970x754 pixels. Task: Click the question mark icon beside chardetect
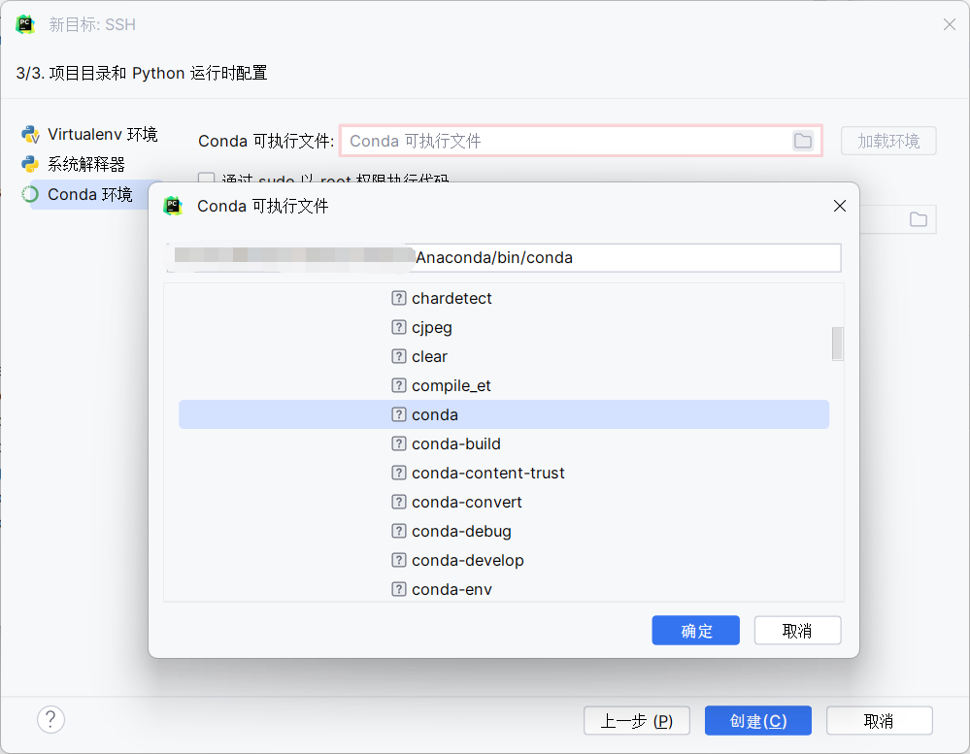[x=398, y=298]
